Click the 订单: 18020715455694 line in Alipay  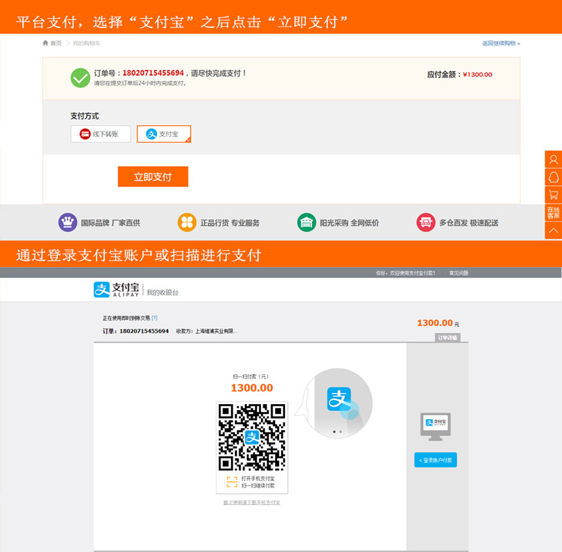(x=136, y=331)
